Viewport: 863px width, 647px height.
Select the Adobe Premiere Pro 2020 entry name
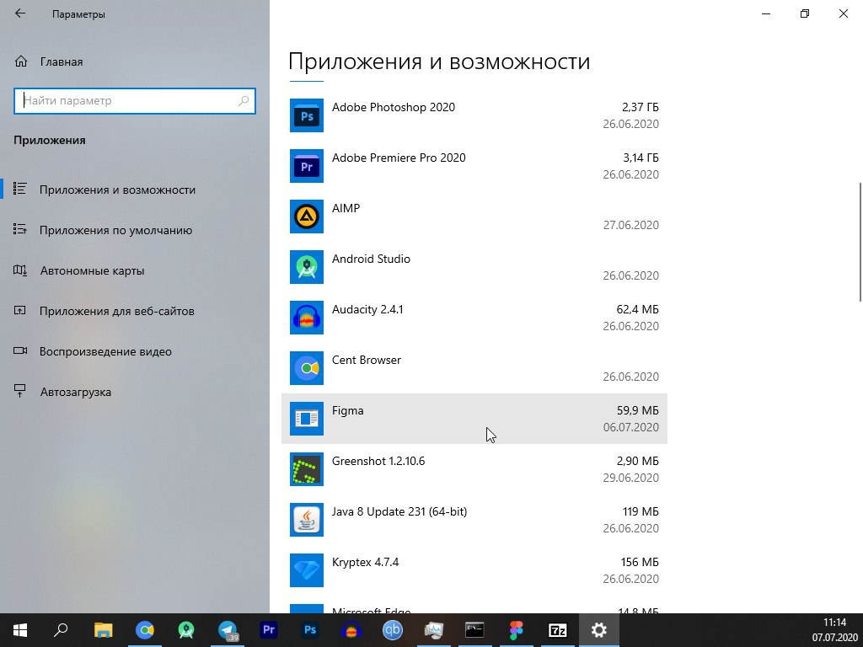point(399,158)
